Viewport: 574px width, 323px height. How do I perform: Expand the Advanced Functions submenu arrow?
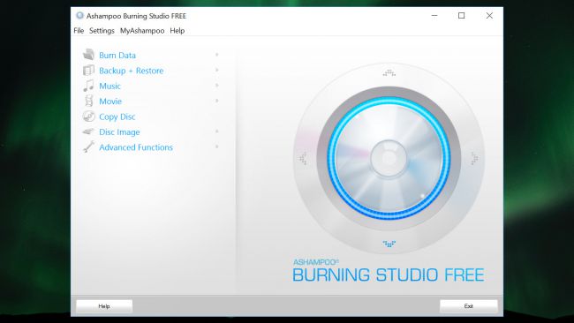[216, 146]
